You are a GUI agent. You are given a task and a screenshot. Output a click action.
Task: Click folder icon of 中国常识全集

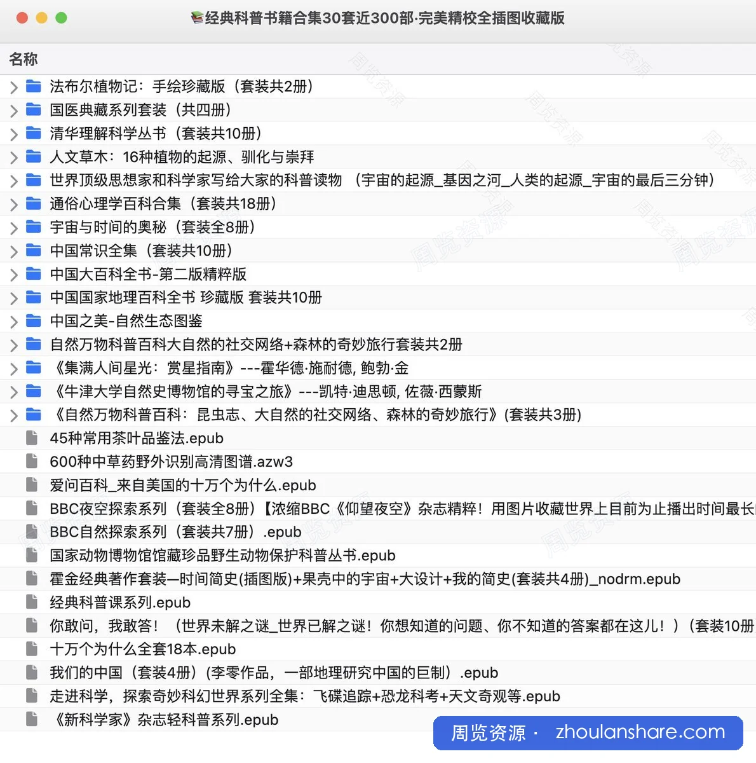pos(33,251)
